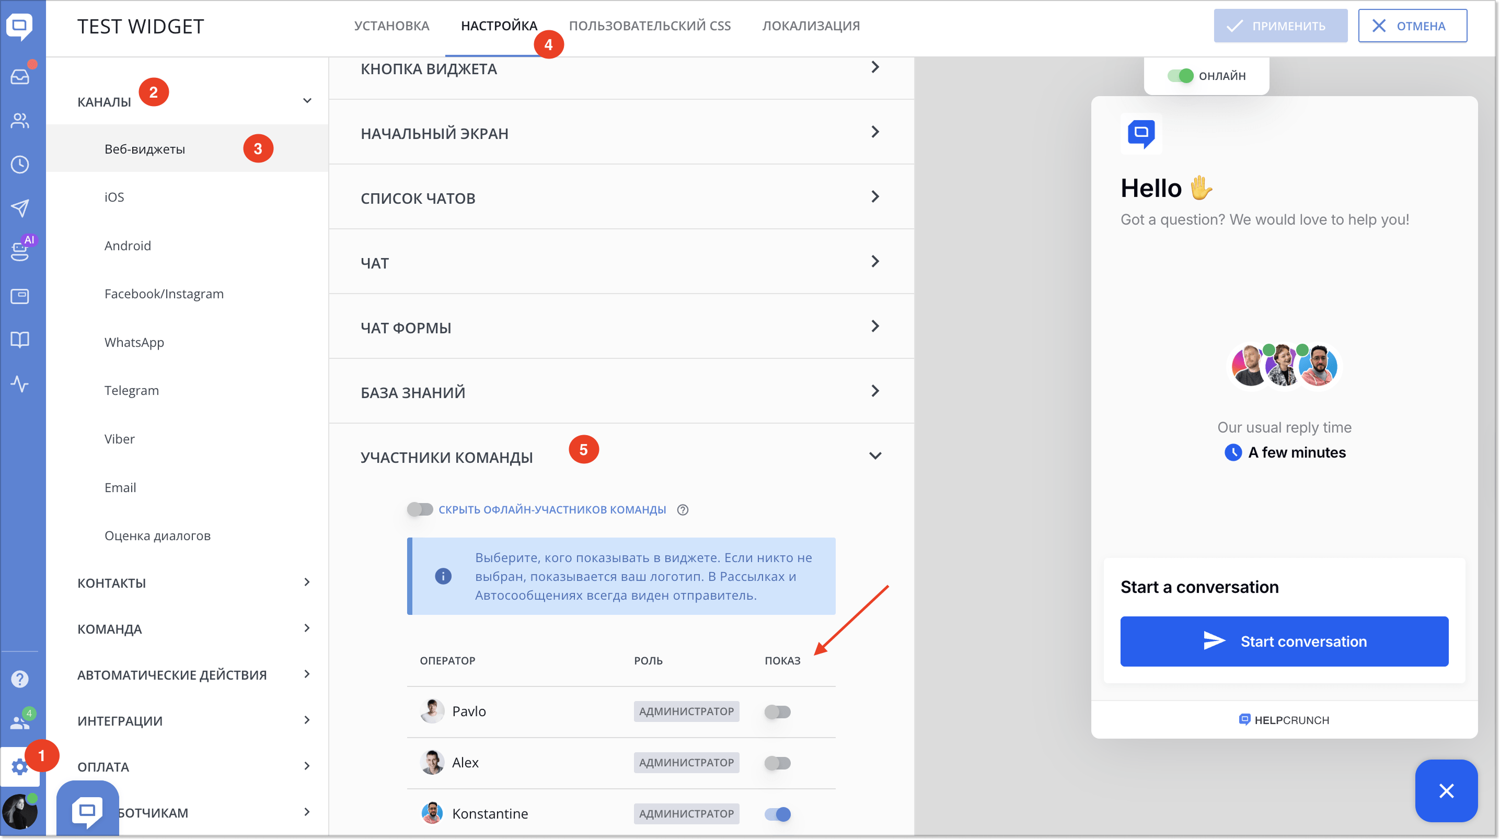Select Веб-виджеты channel
This screenshot has width=1500, height=840.
coord(188,149)
